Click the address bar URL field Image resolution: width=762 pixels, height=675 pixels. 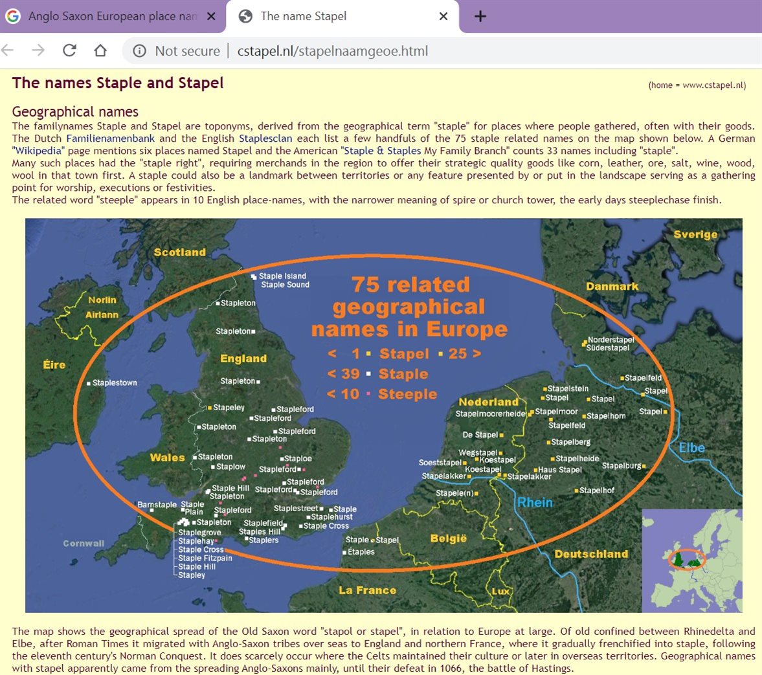pos(332,51)
